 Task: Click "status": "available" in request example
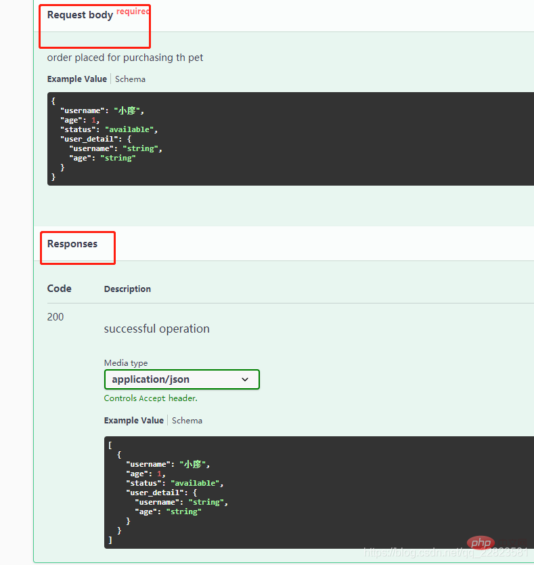tap(109, 129)
